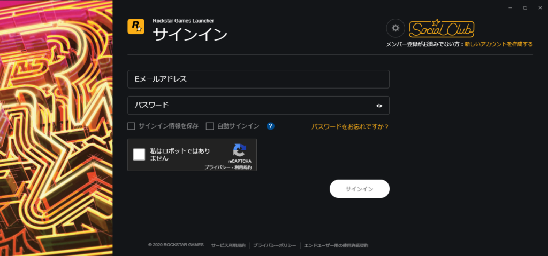Toggle the 自動サインイン checkbox

210,126
